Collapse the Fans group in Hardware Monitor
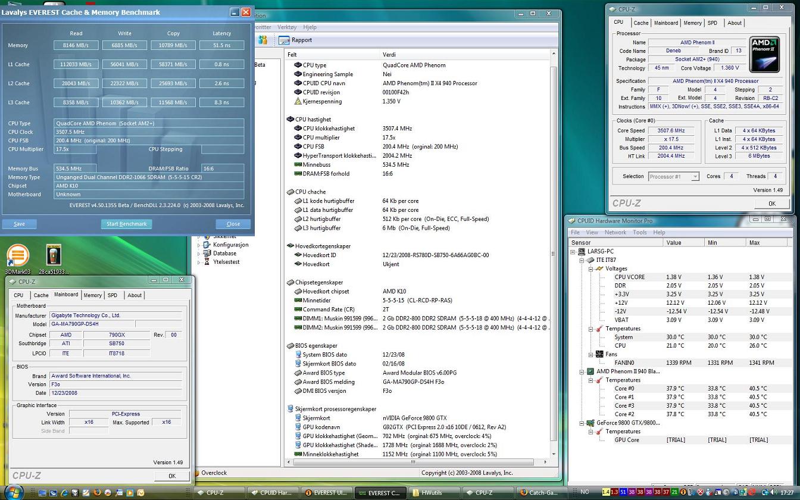Viewport: 800px width, 500px height. [x=590, y=354]
